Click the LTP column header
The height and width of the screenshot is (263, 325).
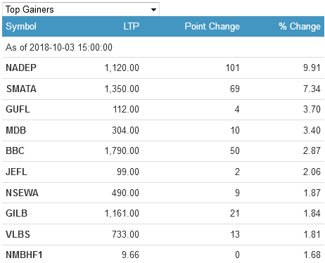(132, 26)
